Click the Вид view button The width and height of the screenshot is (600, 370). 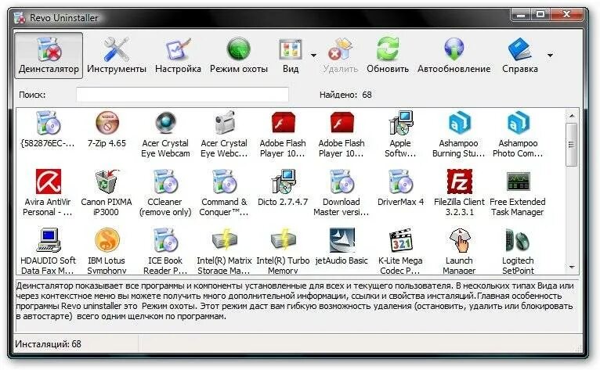[x=291, y=56]
